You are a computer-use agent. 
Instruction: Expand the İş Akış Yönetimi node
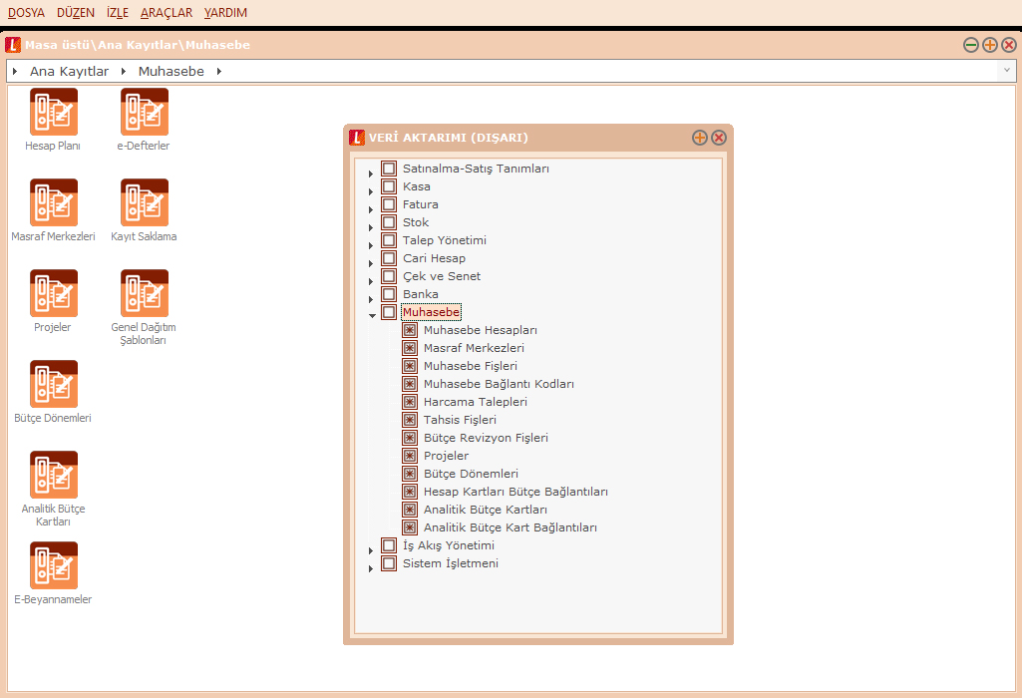pos(370,550)
